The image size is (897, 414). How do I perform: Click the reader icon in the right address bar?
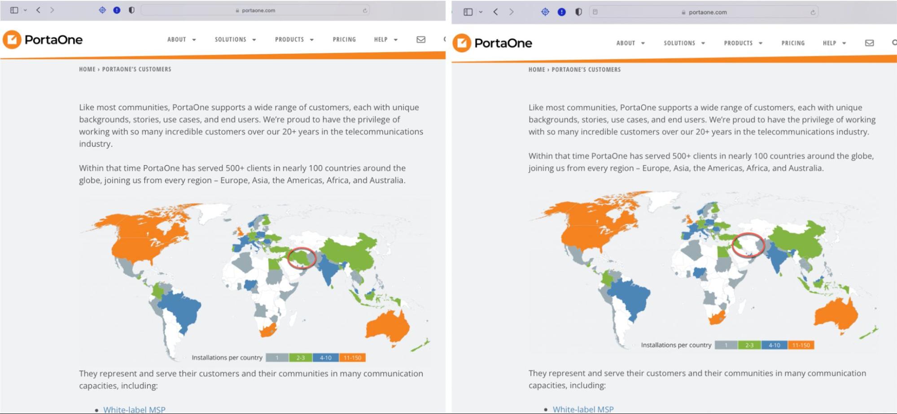[x=595, y=12]
